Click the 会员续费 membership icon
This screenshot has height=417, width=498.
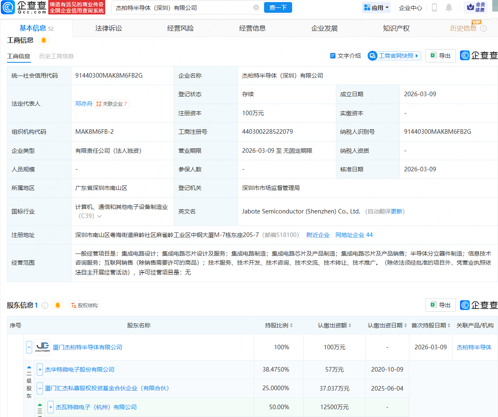pyautogui.click(x=476, y=7)
